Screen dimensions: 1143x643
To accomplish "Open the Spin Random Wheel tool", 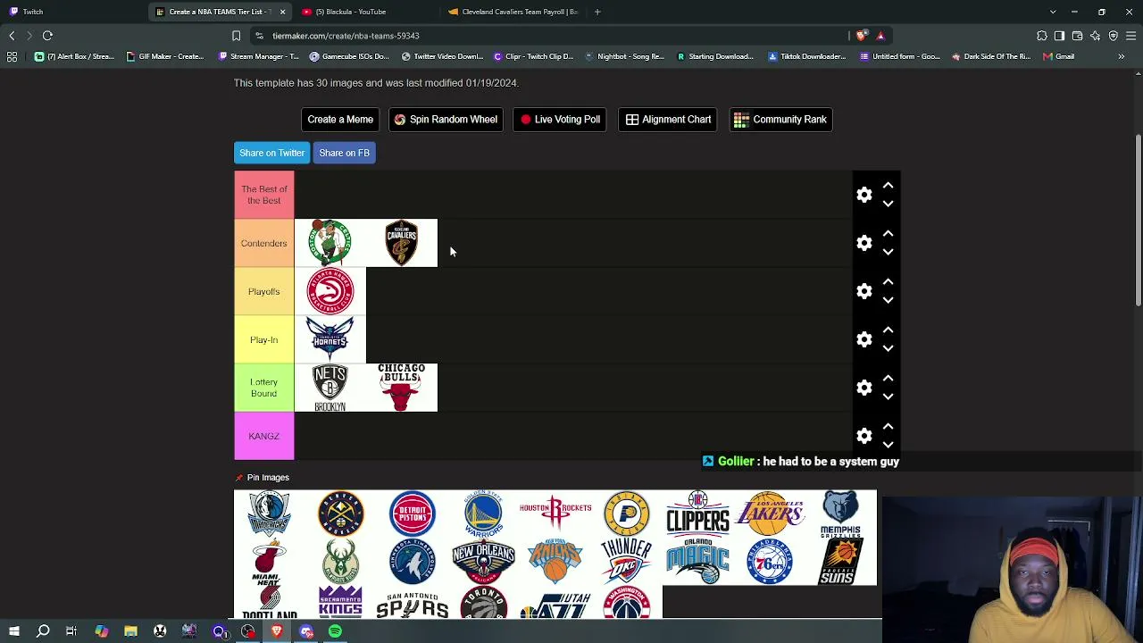I will pos(446,120).
